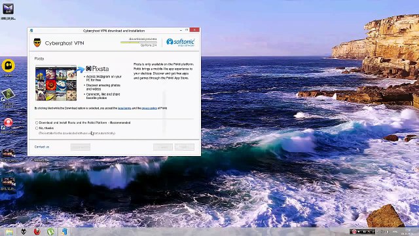The image size is (419, 236).
Task: Click the black alien-head taskbar icon
Action: click(x=24, y=231)
